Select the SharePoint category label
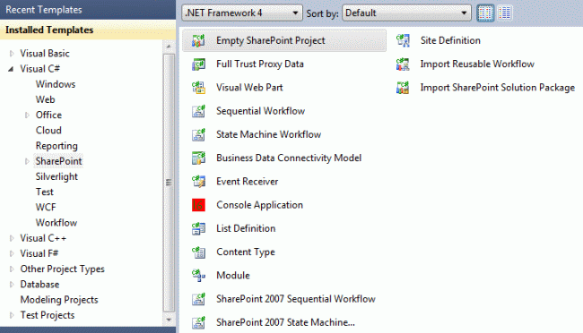This screenshot has width=583, height=333. (58, 161)
